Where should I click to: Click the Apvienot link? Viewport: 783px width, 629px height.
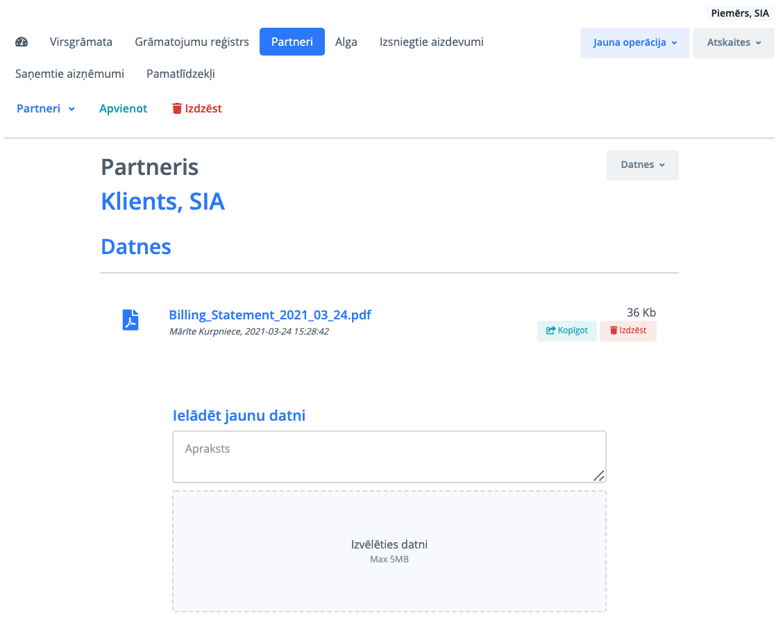tap(123, 108)
